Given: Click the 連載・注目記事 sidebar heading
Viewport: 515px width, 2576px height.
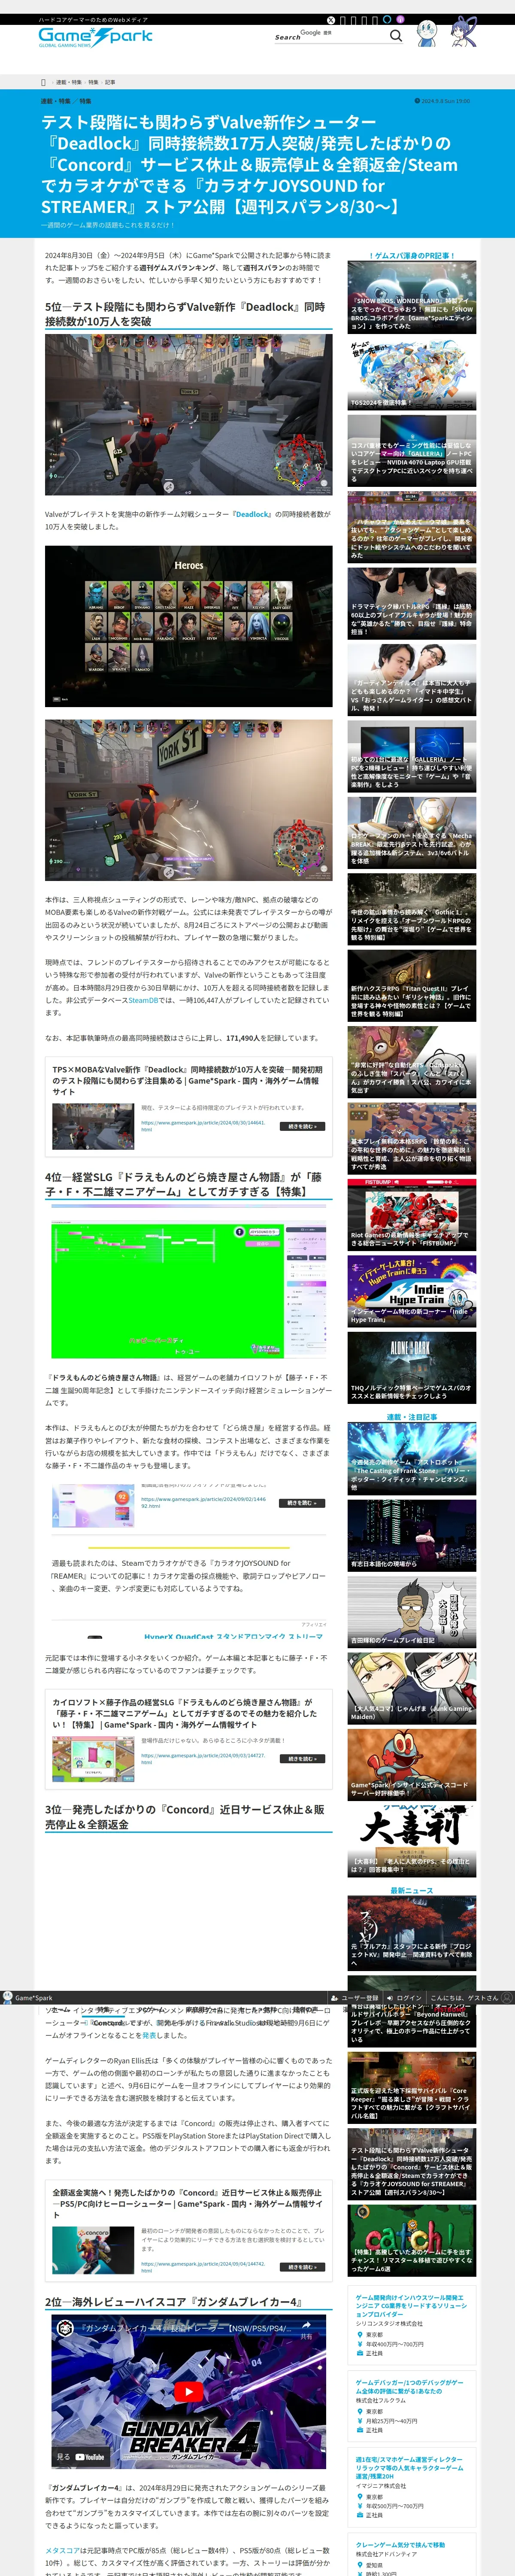Looking at the screenshot, I should (x=411, y=1416).
